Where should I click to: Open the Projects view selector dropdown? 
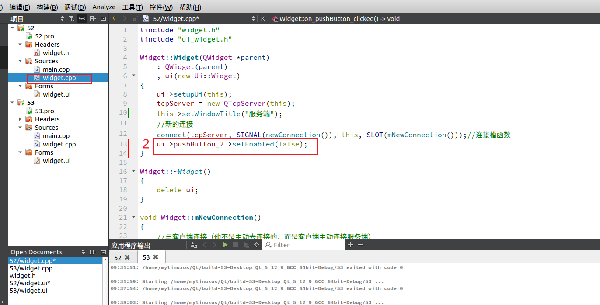62,18
